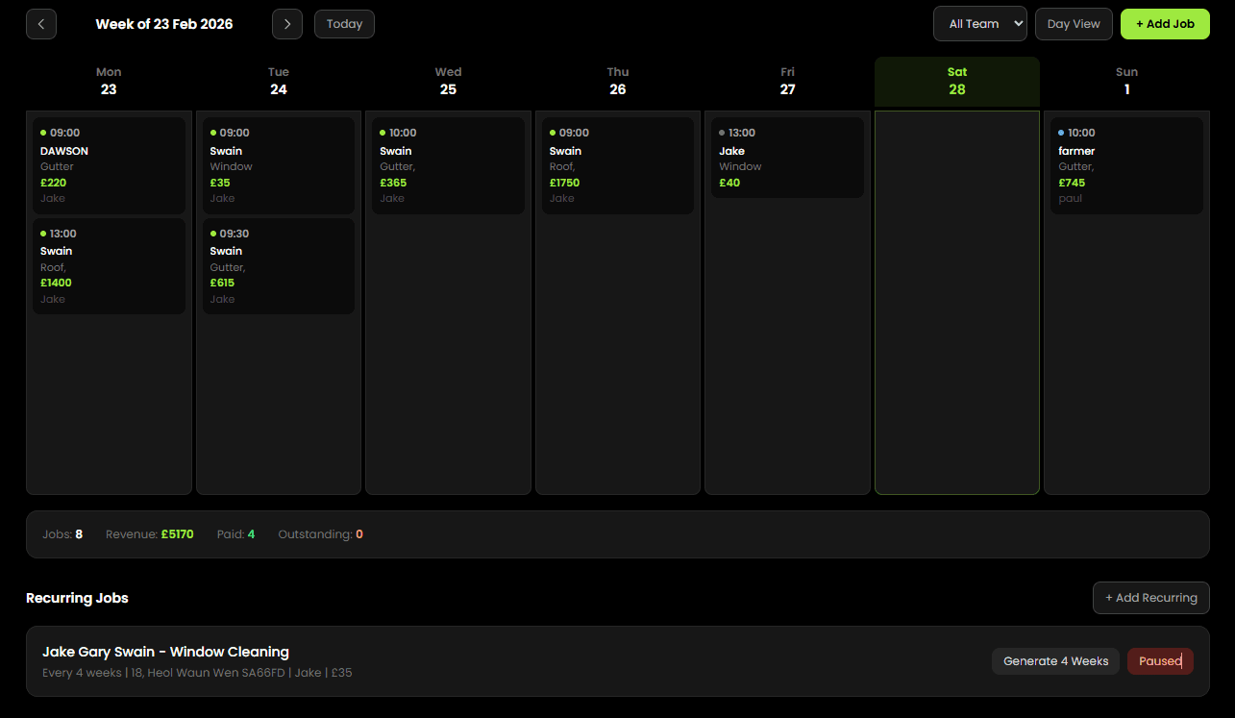Click the status dot on Wednesday's Swain gutter job
This screenshot has height=718, width=1235.
click(x=382, y=132)
